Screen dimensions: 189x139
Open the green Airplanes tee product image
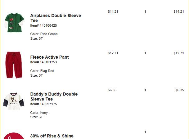pyautogui.click(x=14, y=23)
